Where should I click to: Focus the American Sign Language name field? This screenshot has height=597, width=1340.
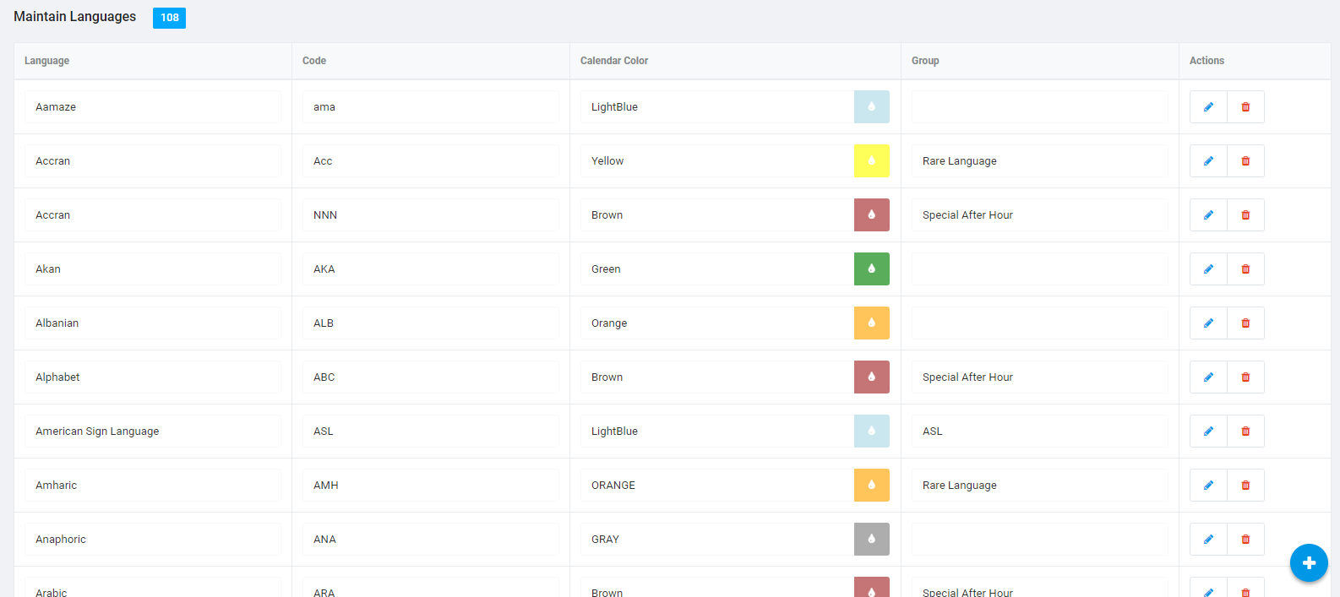coord(153,431)
